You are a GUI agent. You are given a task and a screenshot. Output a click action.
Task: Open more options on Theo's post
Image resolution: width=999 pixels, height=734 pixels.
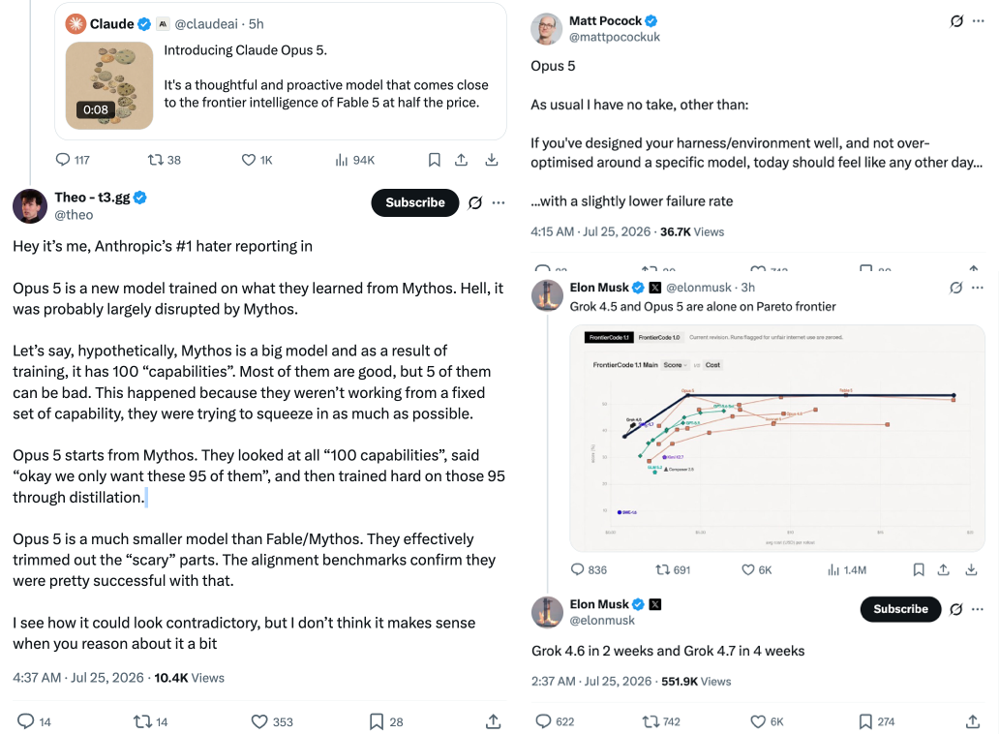tap(499, 203)
